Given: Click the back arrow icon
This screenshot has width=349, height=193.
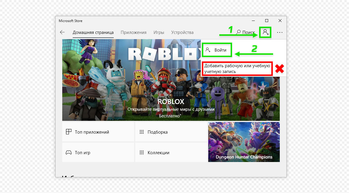Looking at the screenshot, I should 62,32.
